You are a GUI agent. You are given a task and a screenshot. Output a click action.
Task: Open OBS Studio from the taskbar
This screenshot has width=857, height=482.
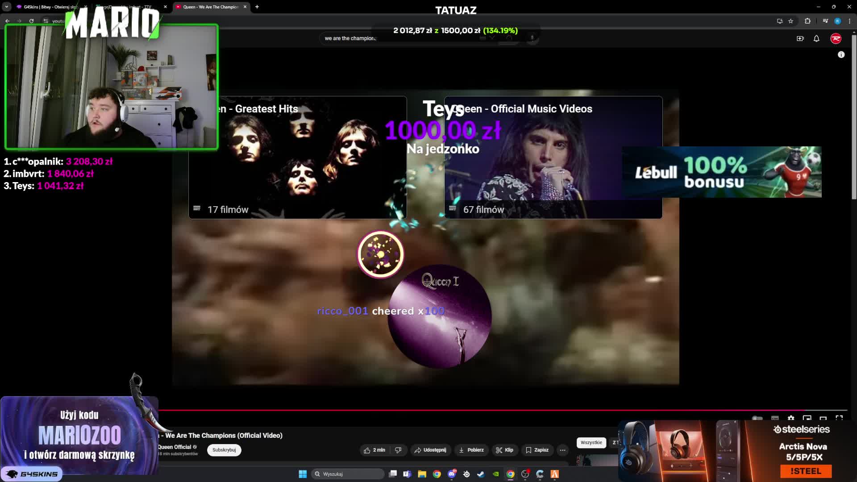(525, 474)
